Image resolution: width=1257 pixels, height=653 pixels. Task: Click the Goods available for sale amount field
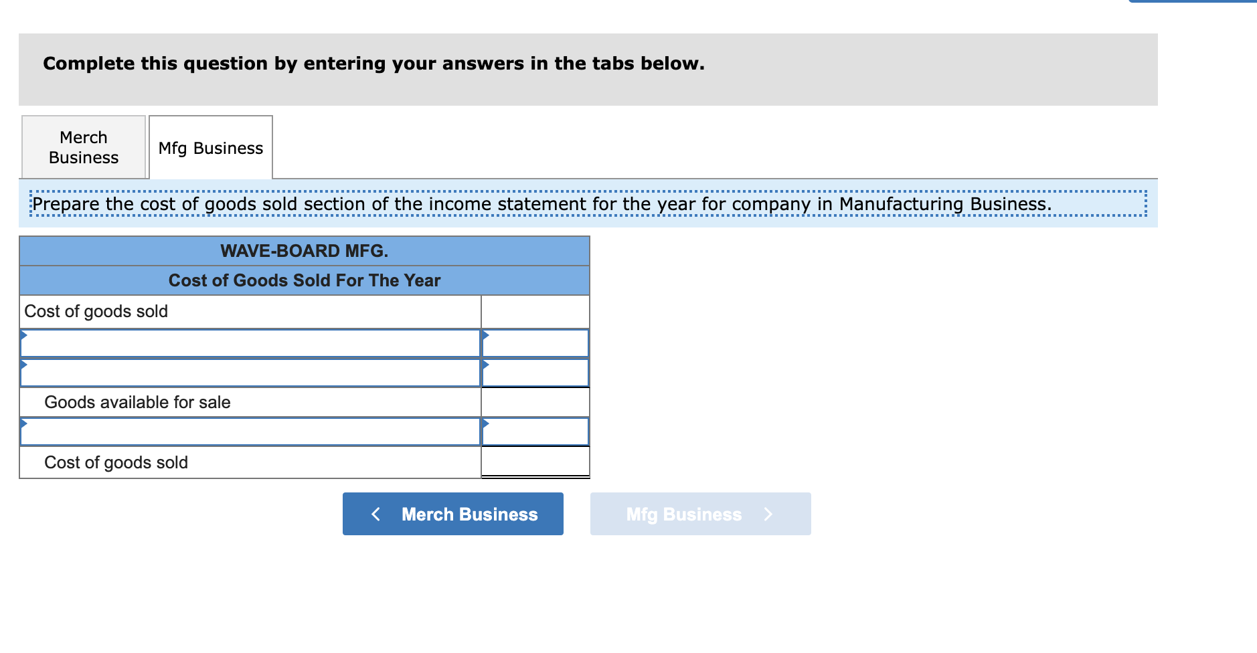point(535,401)
